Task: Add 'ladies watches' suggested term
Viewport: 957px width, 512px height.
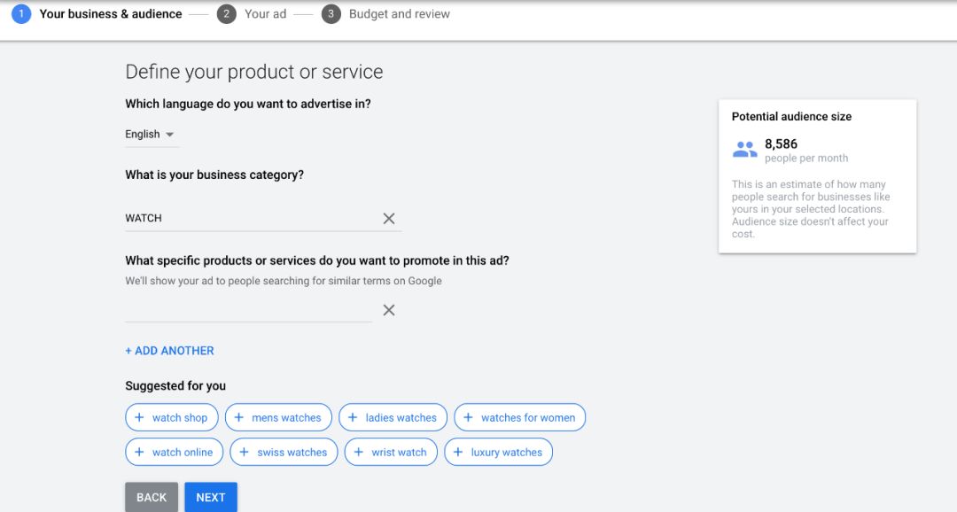Action: pos(393,417)
